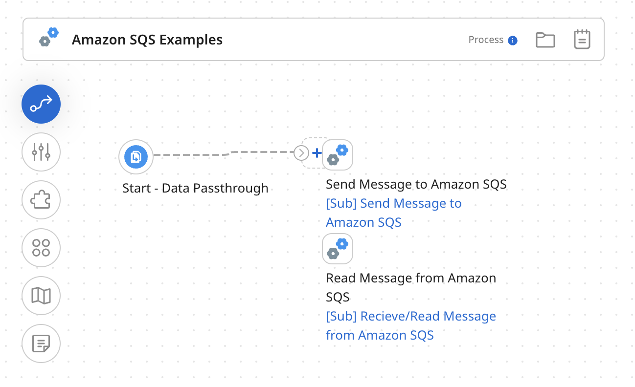
Task: Open the project folder icon in the header
Action: click(x=545, y=40)
